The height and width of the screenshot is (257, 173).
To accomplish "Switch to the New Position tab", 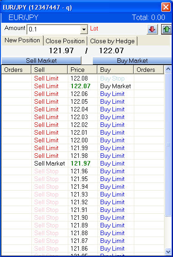I will click(x=22, y=40).
